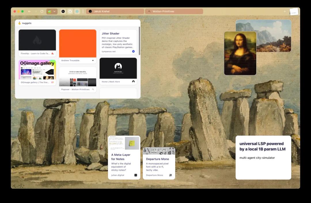311x203 pixels.
Task: Select the mountain landscape painting card
Action: pyautogui.click(x=274, y=36)
